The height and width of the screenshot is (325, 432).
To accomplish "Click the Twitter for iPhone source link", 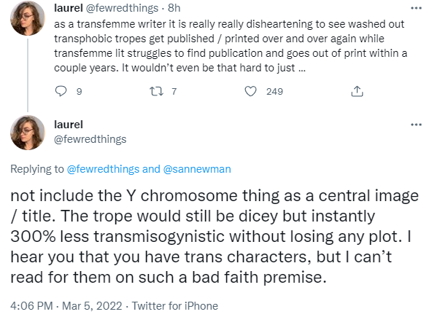I will pyautogui.click(x=175, y=306).
